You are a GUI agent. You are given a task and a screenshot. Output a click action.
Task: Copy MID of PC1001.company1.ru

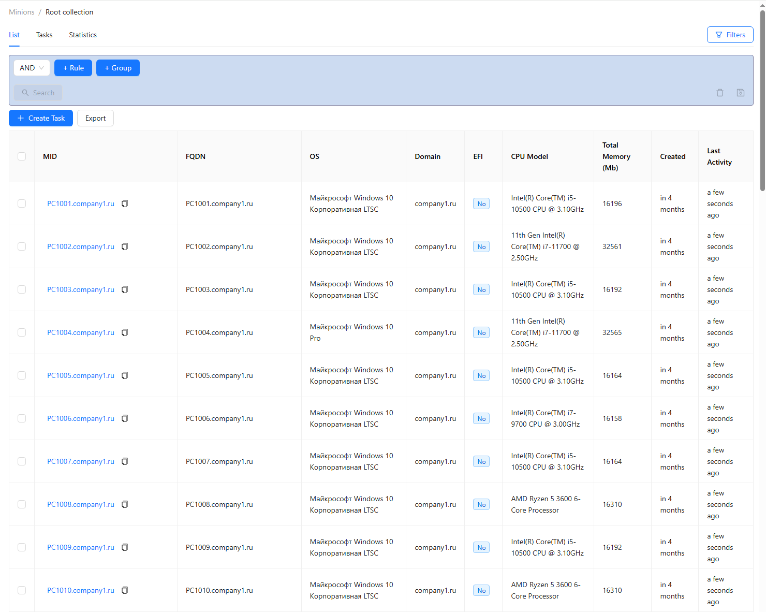tap(125, 203)
